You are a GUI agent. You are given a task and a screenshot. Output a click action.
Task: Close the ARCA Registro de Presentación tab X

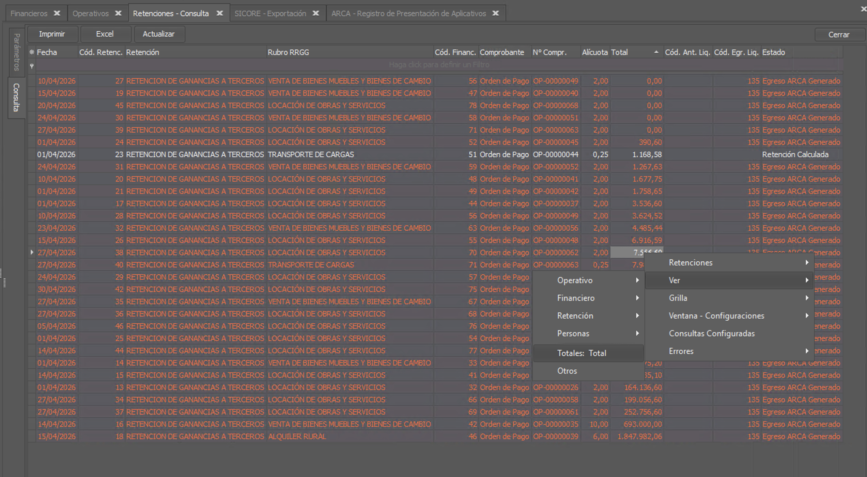click(x=496, y=13)
